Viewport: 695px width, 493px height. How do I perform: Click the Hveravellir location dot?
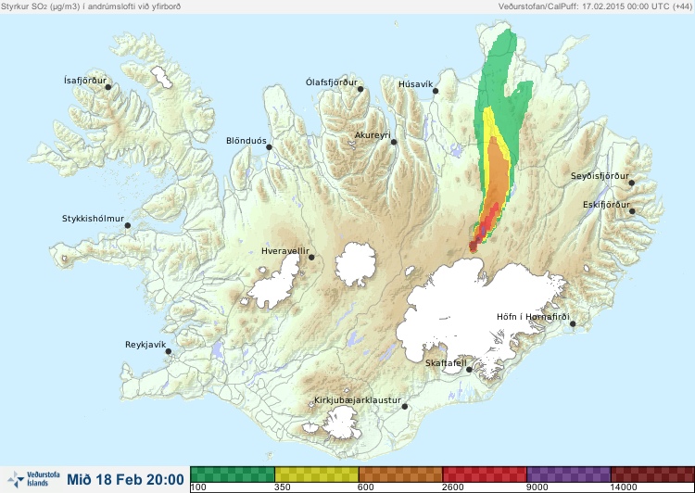point(311,257)
